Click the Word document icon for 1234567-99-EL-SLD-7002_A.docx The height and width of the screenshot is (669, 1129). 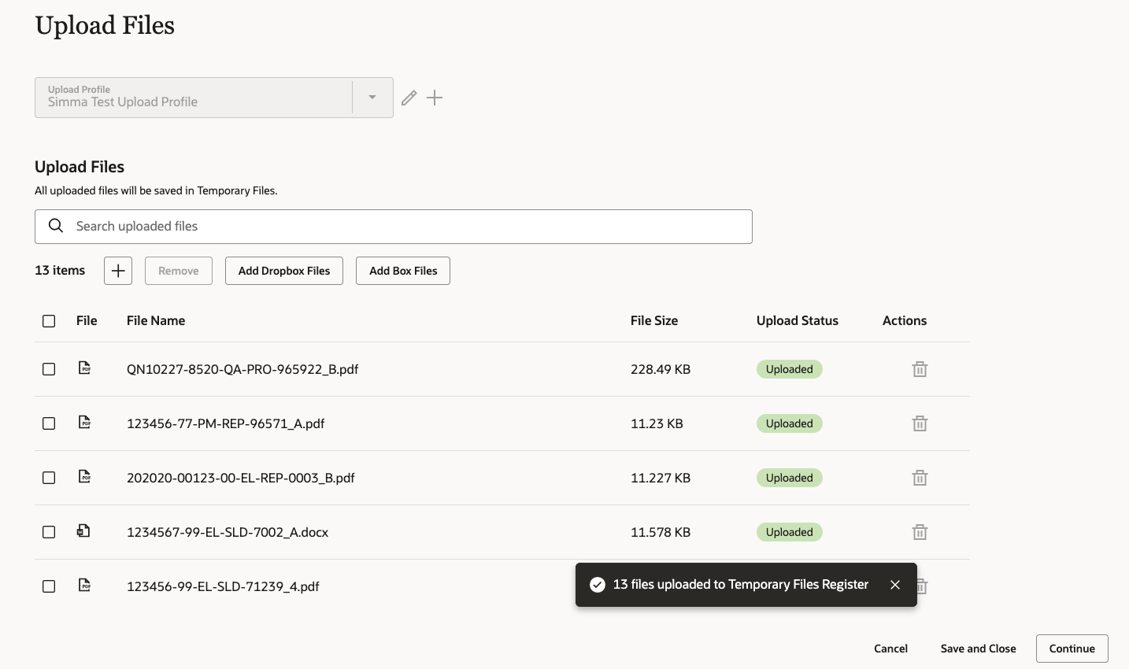[x=83, y=531]
